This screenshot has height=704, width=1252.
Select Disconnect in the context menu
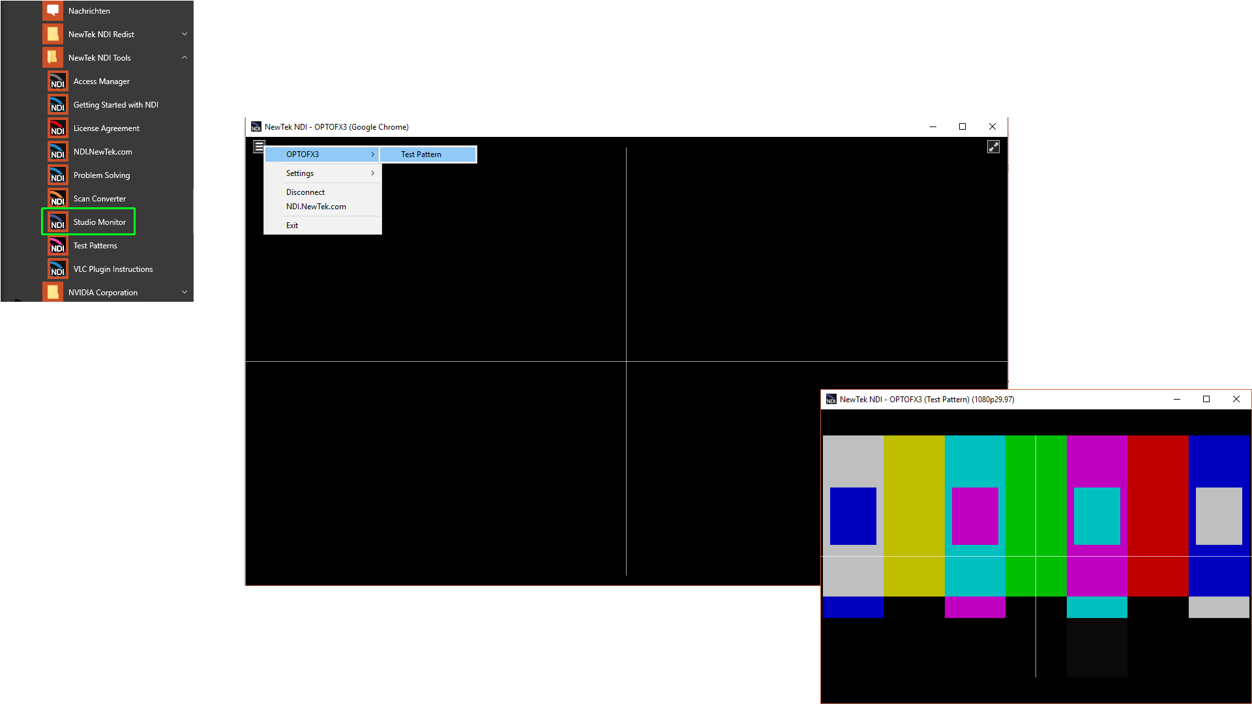(322, 192)
